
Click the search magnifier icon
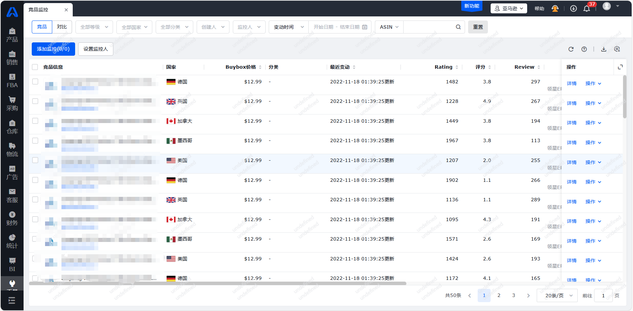pyautogui.click(x=458, y=27)
